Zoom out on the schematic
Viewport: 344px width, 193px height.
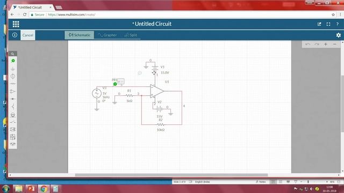(334, 44)
